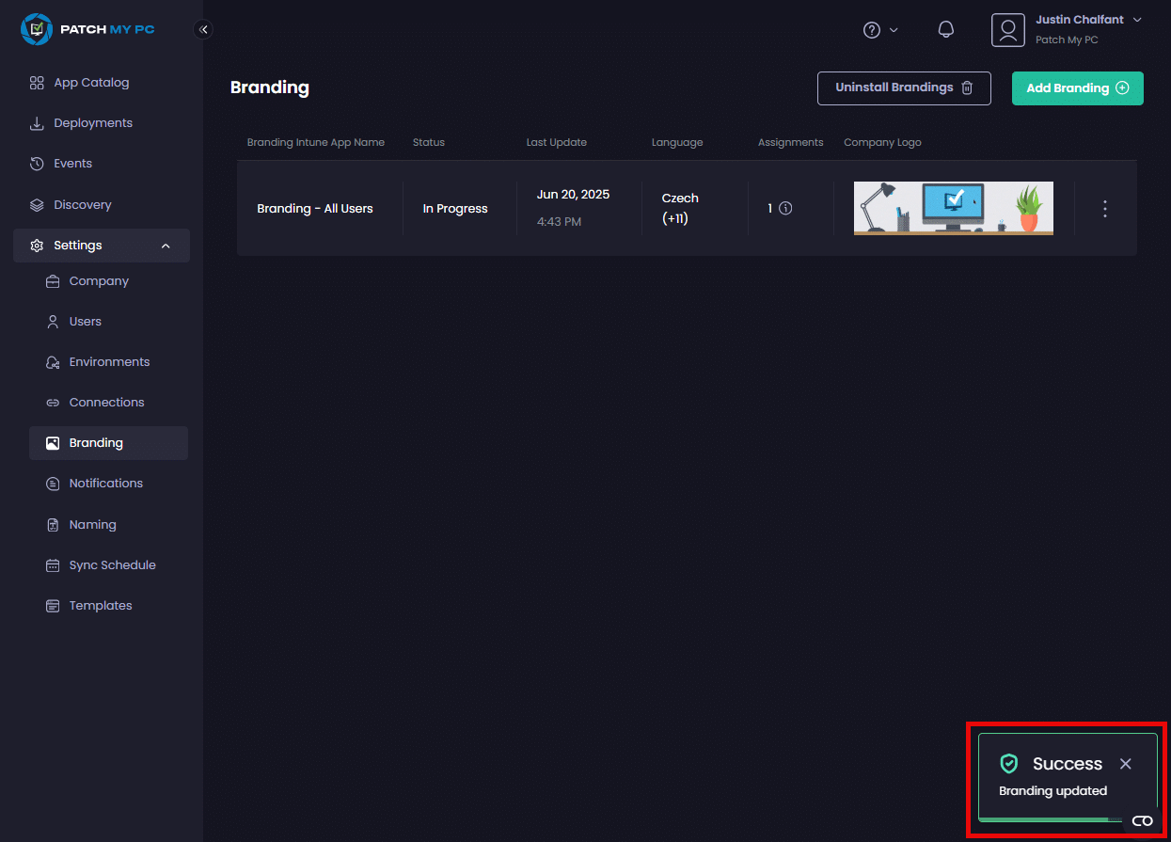The width and height of the screenshot is (1171, 842).
Task: Click the Add Branding button
Action: (x=1077, y=87)
